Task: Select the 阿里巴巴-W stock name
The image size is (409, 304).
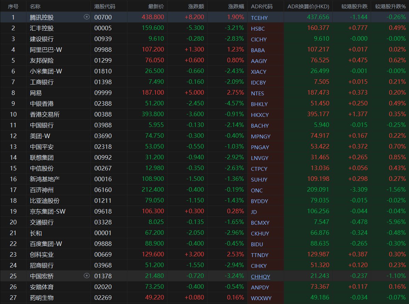Action: pyautogui.click(x=46, y=50)
